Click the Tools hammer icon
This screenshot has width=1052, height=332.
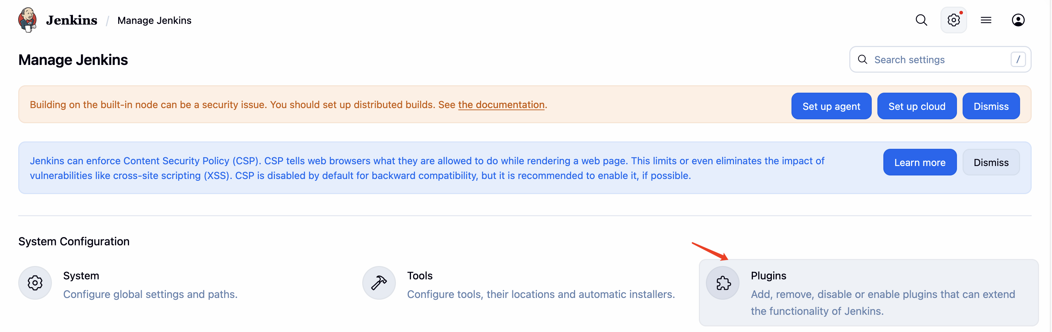(x=379, y=283)
